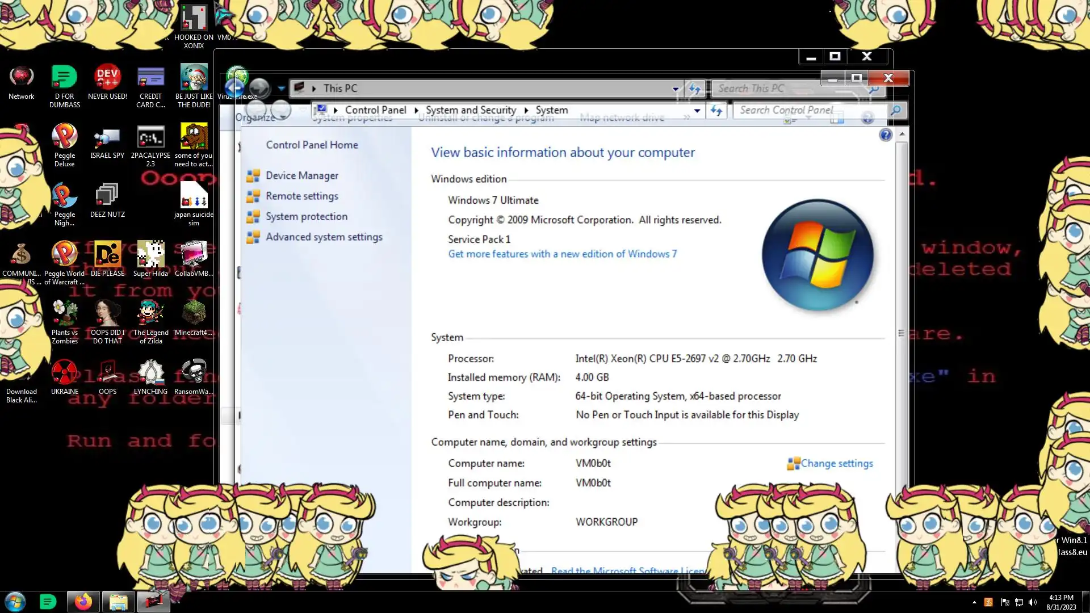Open System protection settings
Image resolution: width=1090 pixels, height=613 pixels.
[306, 217]
